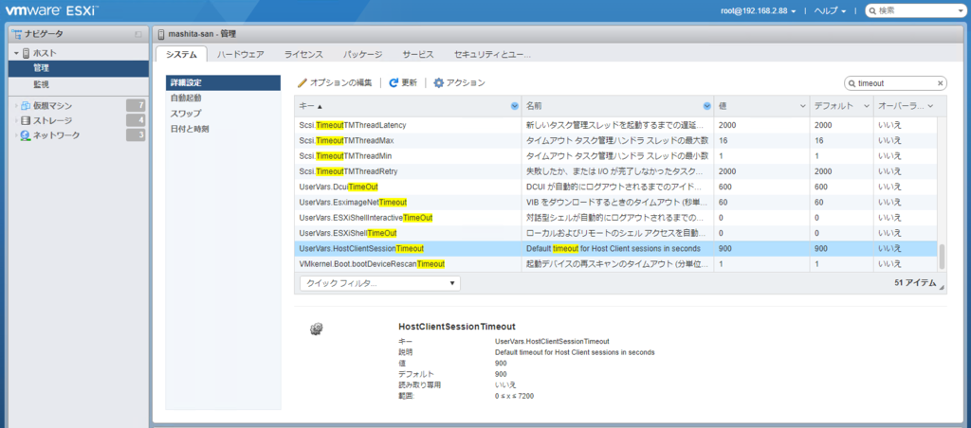The image size is (971, 428).
Task: Switch to the ハードウェア tab
Action: (x=241, y=54)
